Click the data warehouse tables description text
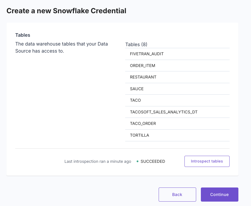The height and width of the screenshot is (206, 251). (x=62, y=47)
